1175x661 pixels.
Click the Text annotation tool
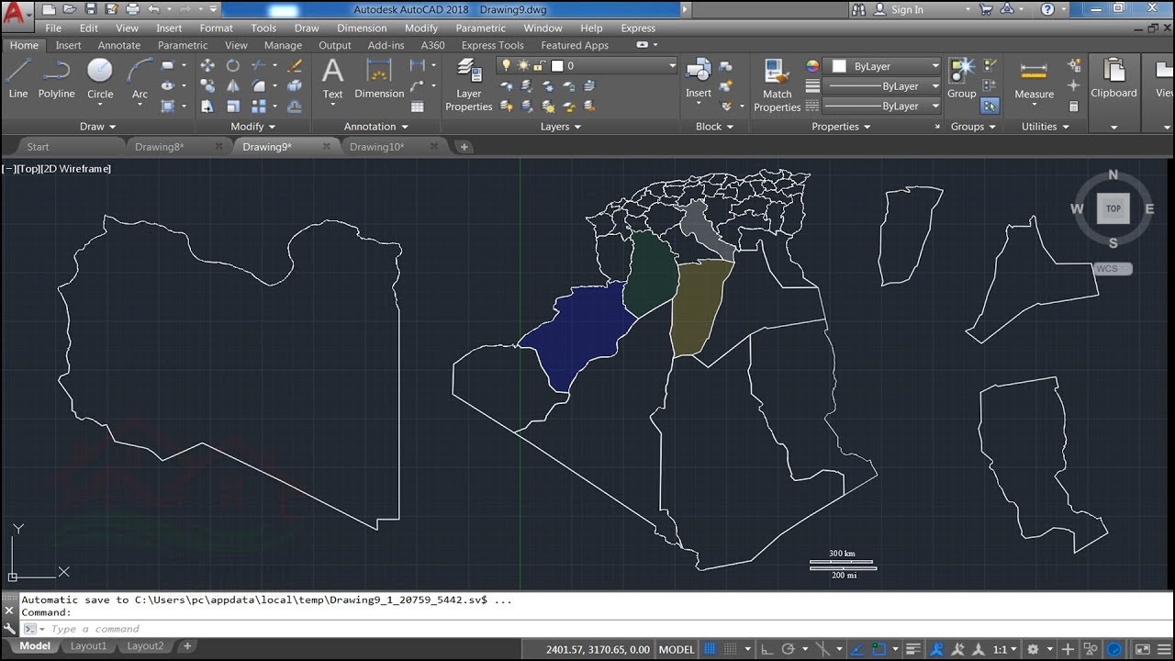[332, 79]
